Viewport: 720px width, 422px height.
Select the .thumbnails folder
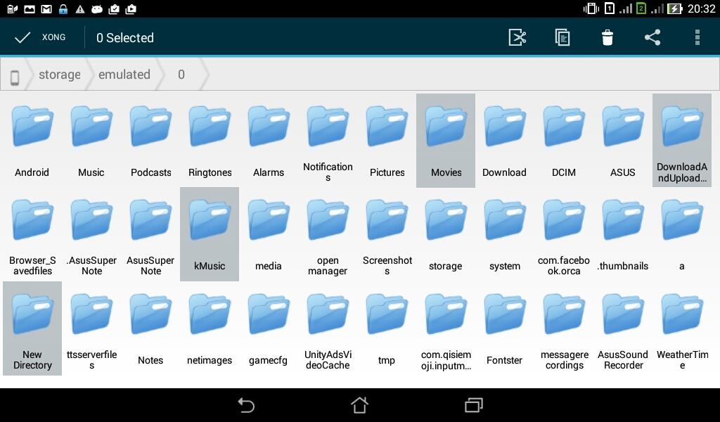tap(623, 234)
